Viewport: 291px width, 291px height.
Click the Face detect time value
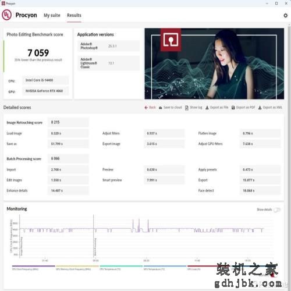260,190
